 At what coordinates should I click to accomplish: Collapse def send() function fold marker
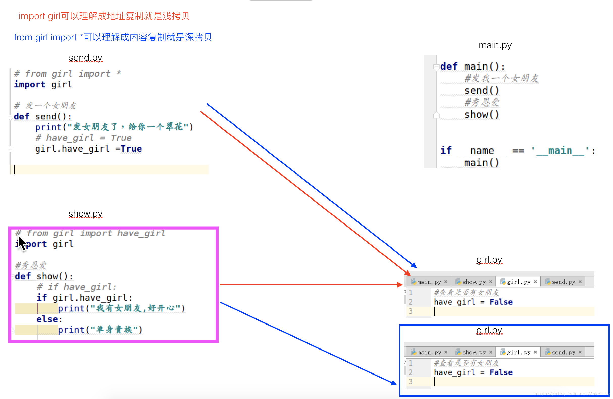click(11, 117)
